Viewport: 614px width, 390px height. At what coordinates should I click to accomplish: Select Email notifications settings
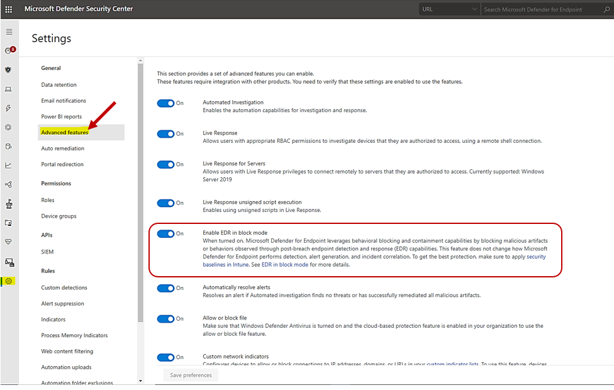click(64, 101)
